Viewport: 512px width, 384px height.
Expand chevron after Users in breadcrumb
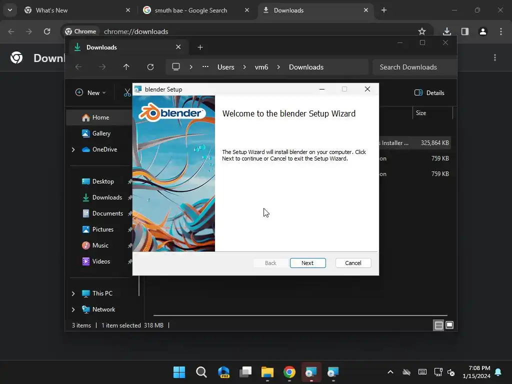coord(244,67)
